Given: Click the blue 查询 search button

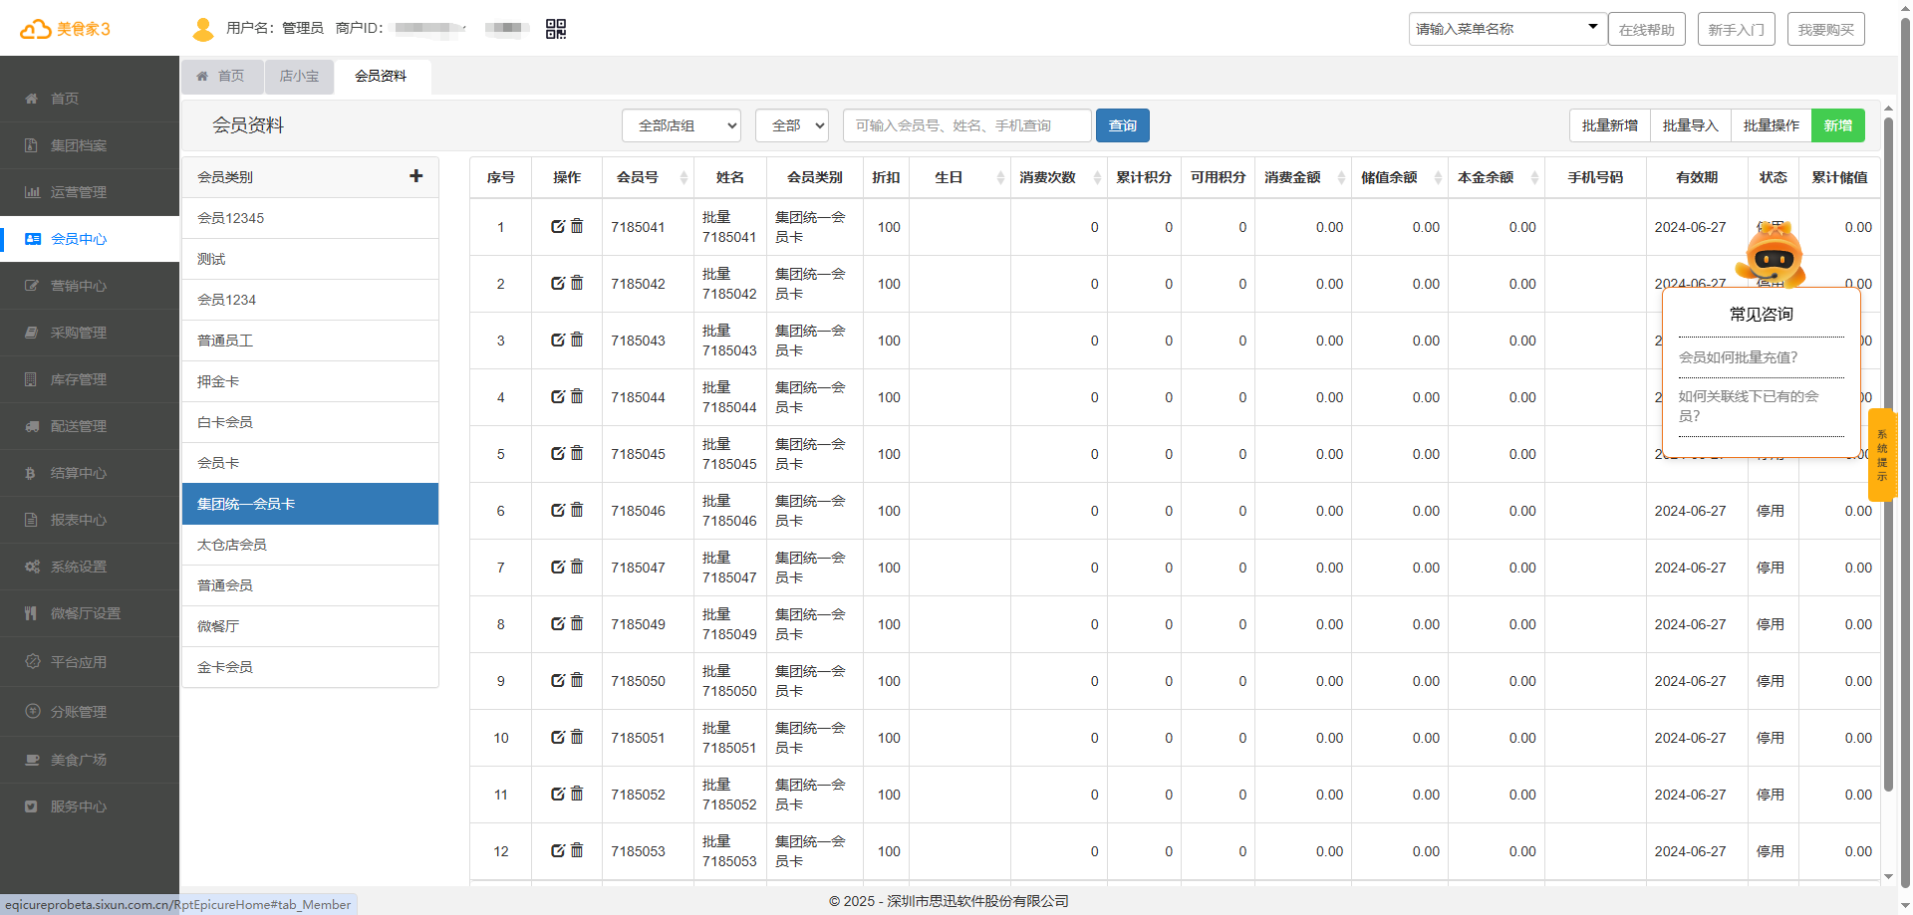Looking at the screenshot, I should (x=1122, y=125).
